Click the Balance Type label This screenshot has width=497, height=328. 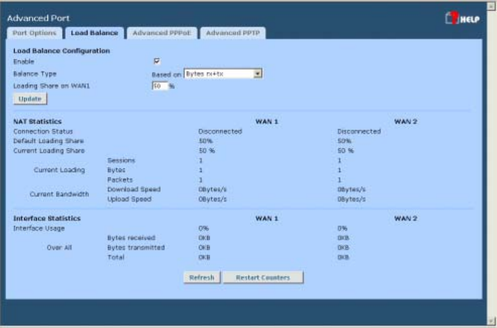coord(35,73)
